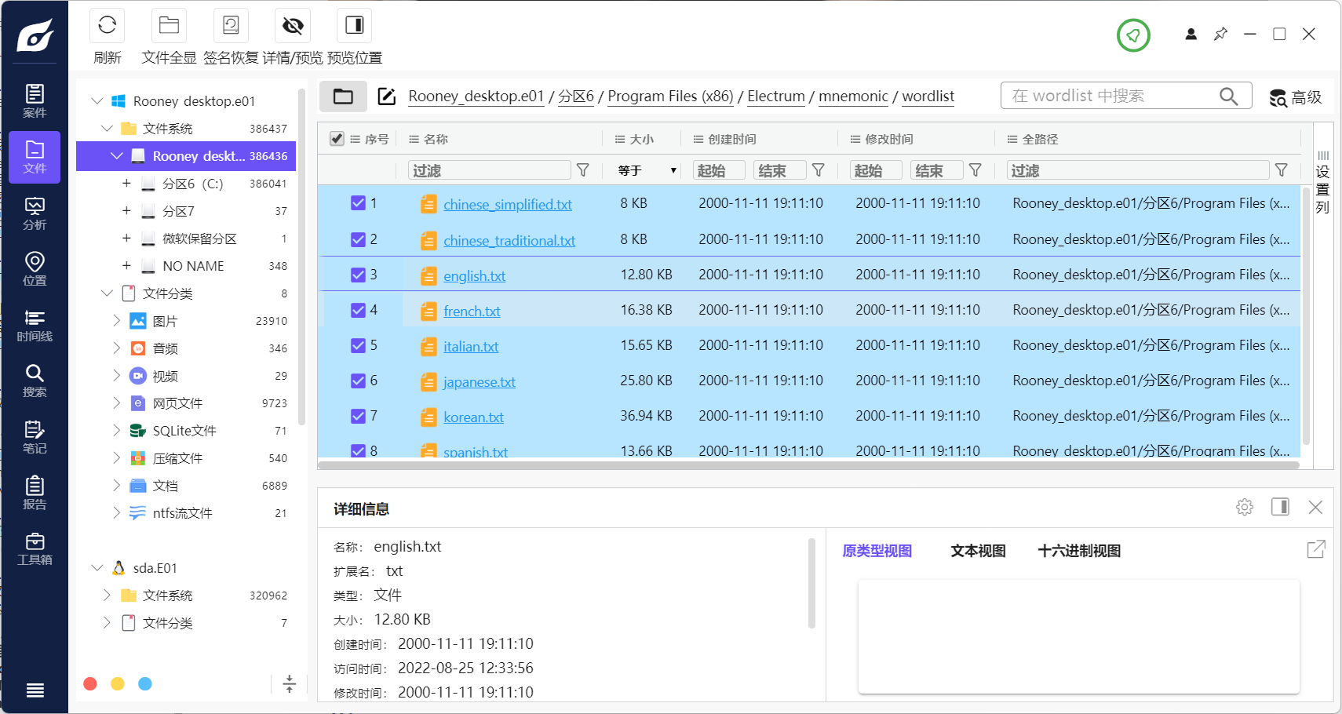This screenshot has width=1342, height=714.
Task: Click the Refresh (刷新) toolbar icon
Action: click(x=108, y=25)
